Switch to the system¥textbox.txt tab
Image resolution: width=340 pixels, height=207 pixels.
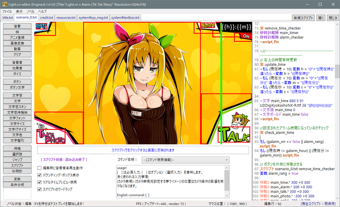tap(125, 18)
